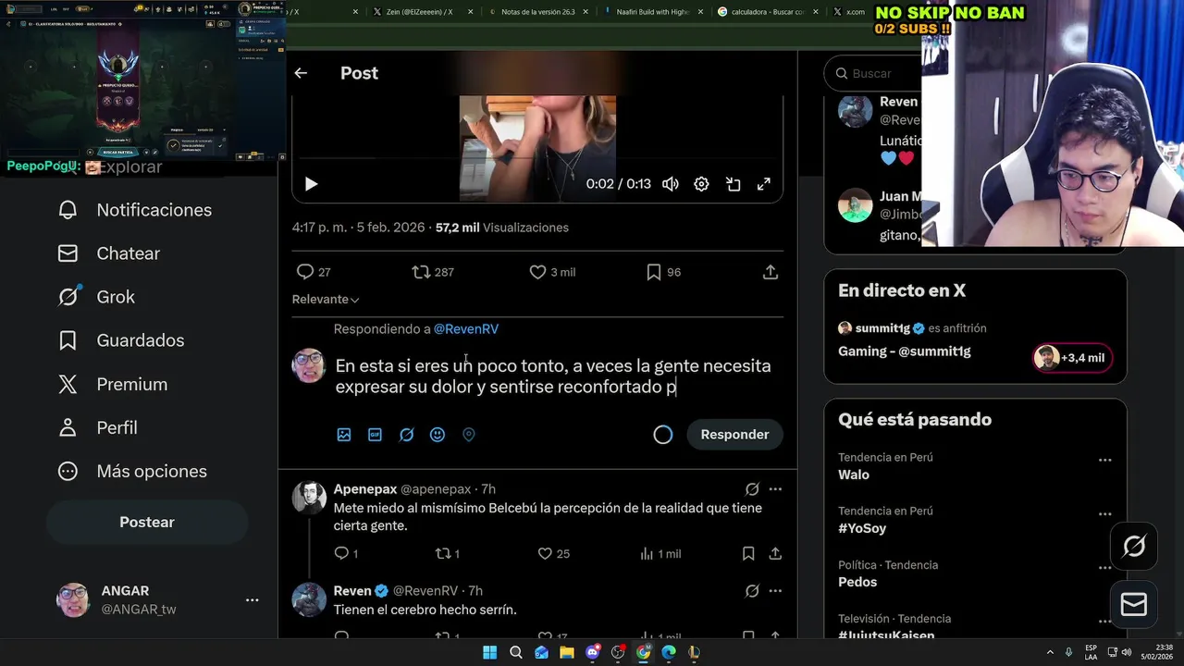Screen dimensions: 1184x666
Task: Open more options for Pedos trend
Action: click(1104, 567)
